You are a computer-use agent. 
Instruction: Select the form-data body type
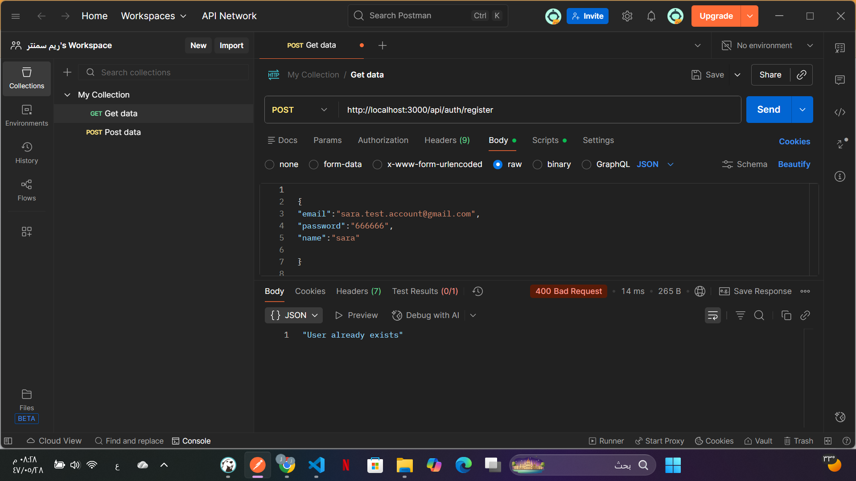pos(314,165)
